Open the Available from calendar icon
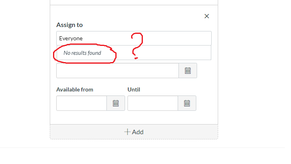Viewport: 291px width, 164px height. coord(116,103)
